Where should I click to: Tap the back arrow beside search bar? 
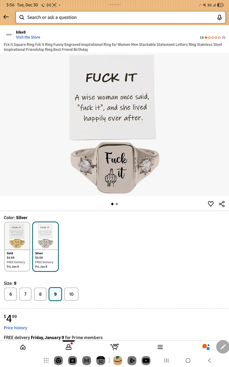tap(6, 17)
